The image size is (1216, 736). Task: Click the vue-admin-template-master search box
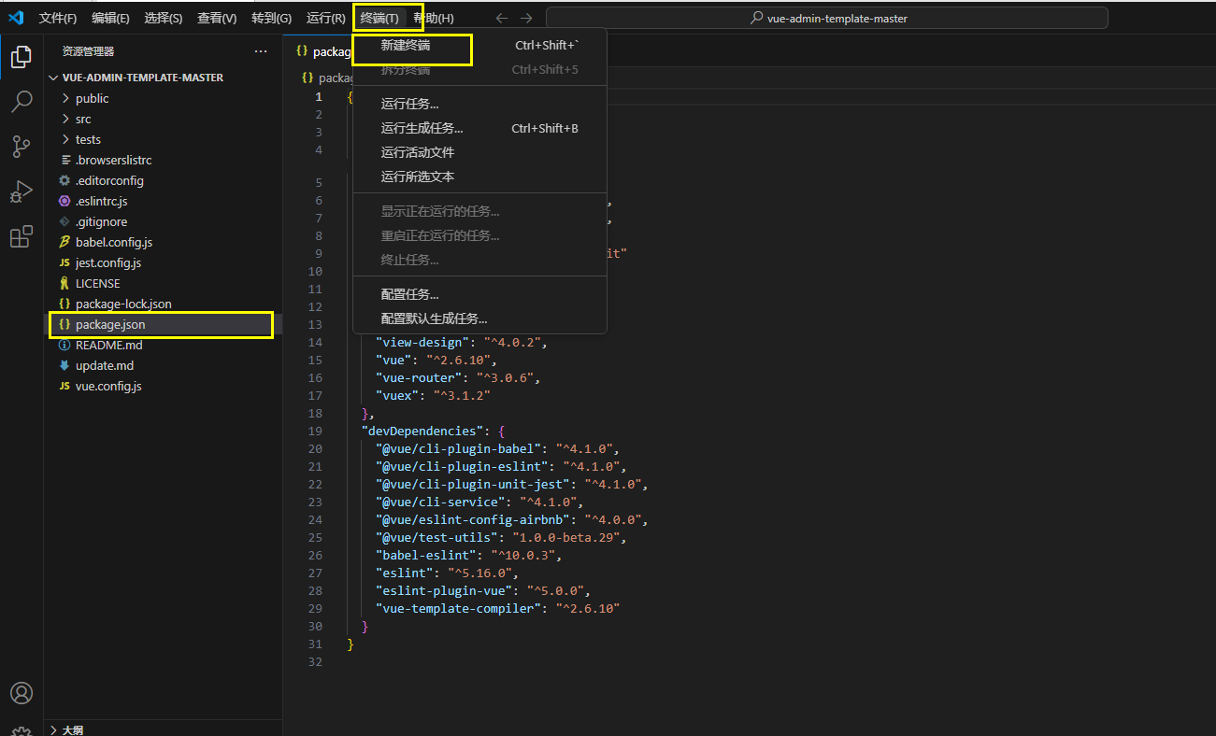(827, 18)
